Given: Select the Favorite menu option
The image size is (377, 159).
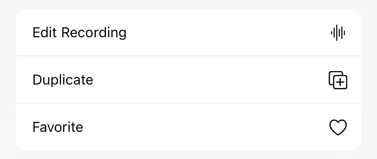Looking at the screenshot, I should coord(188,127).
